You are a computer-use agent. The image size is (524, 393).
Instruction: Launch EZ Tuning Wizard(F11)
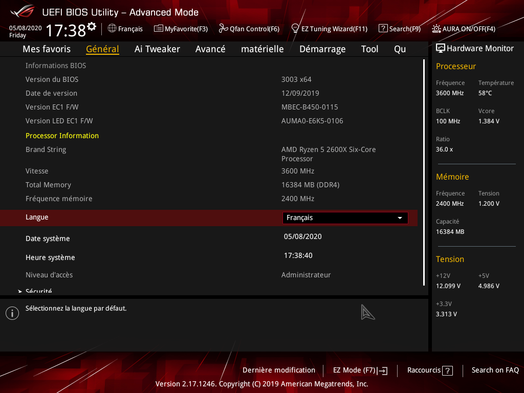(330, 29)
